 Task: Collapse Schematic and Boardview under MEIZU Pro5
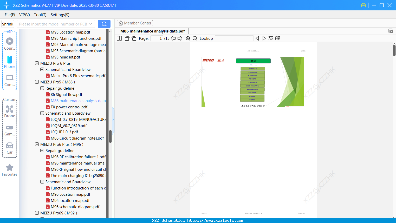tap(42, 113)
